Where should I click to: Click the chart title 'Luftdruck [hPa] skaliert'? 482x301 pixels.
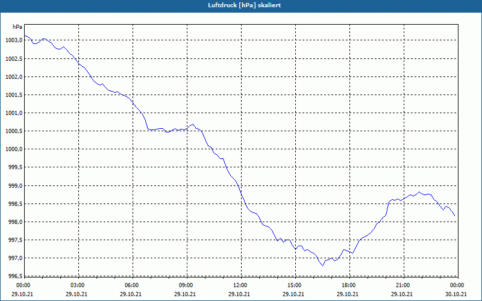[x=245, y=5]
